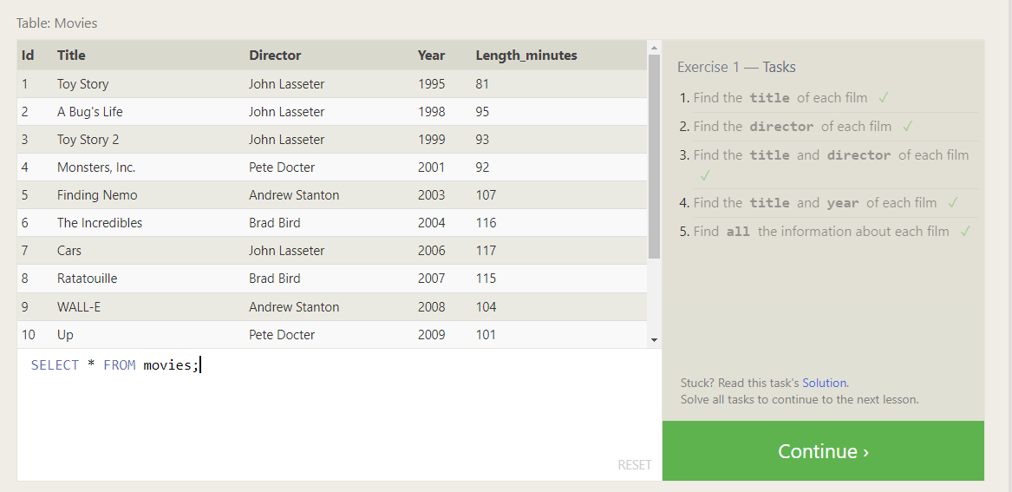1012x492 pixels.
Task: Click the 'Exercise 1 — Tasks' heading
Action: coord(736,67)
